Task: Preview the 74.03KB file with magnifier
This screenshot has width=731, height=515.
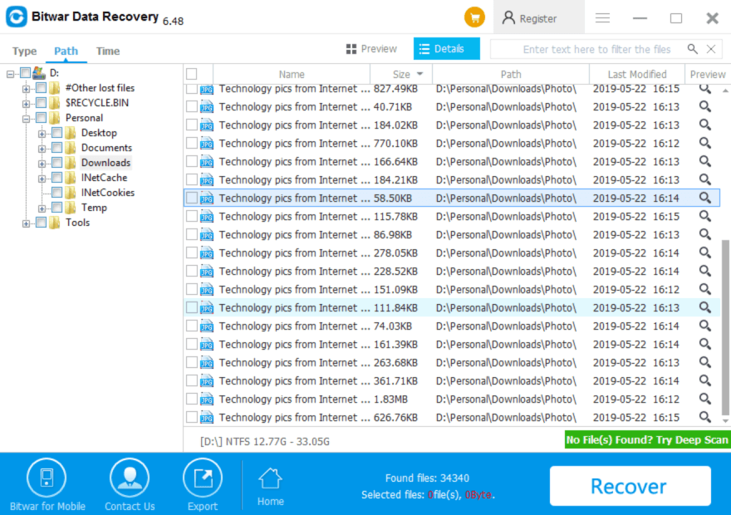Action: tap(705, 326)
